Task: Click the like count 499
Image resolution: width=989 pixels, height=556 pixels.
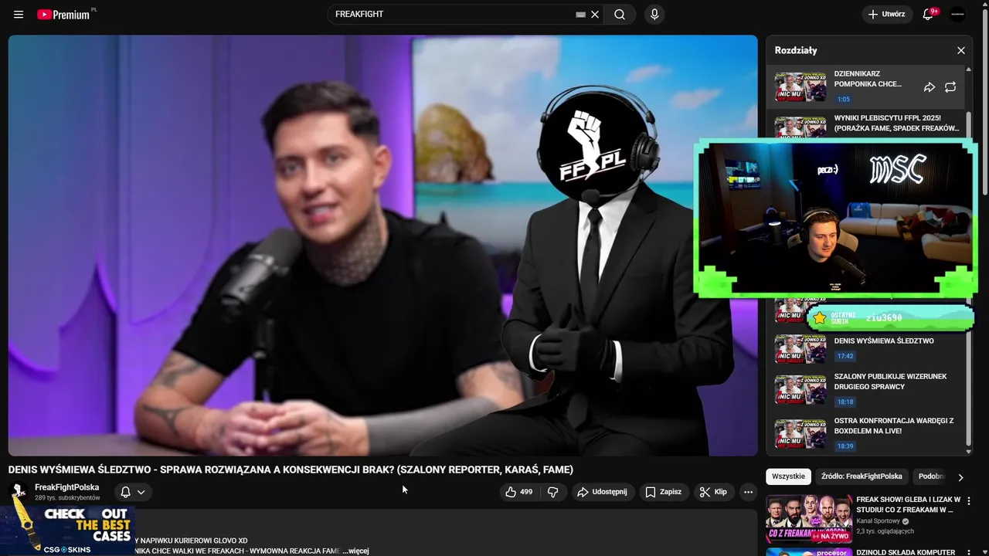Action: coord(526,492)
